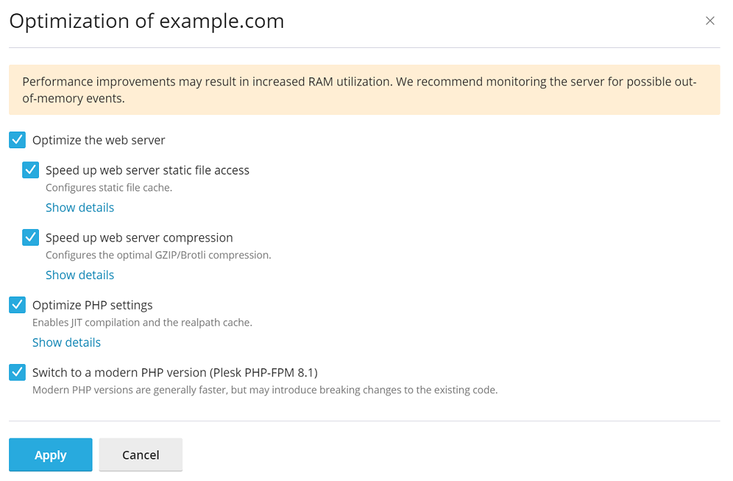Expand compression configuration details
The height and width of the screenshot is (481, 733).
click(79, 274)
